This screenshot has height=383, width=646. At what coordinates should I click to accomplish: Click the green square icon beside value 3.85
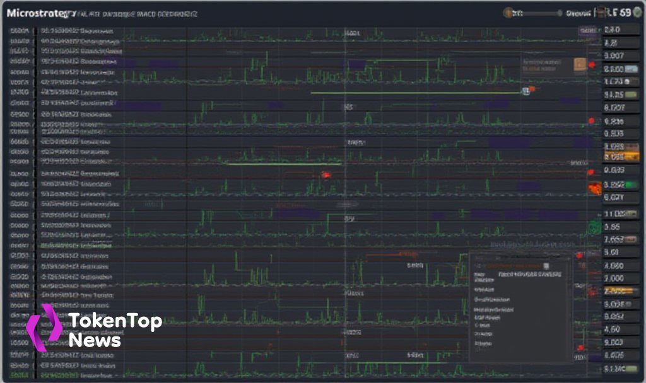pyautogui.click(x=594, y=227)
